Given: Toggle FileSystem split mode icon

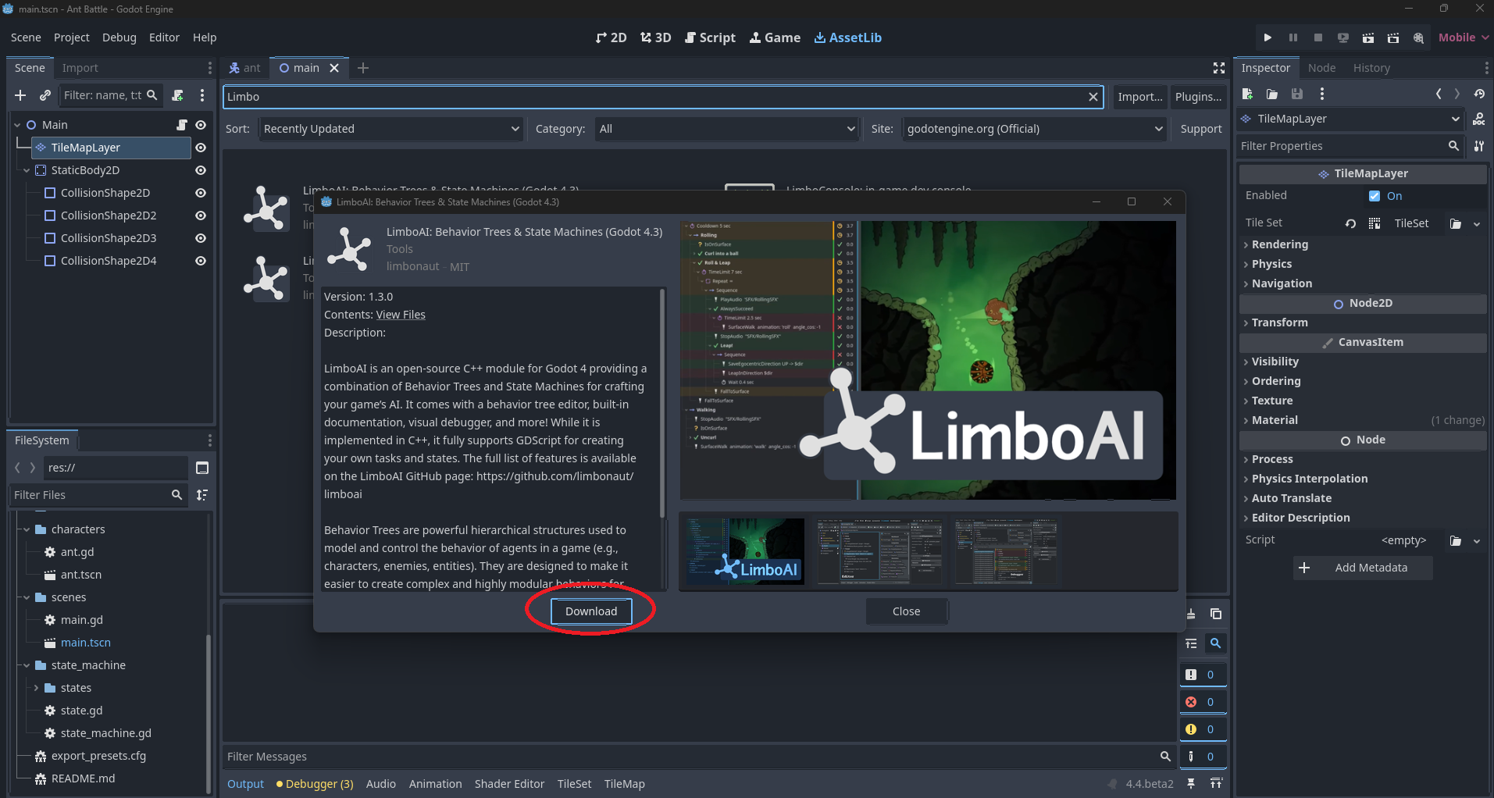Looking at the screenshot, I should coord(202,468).
